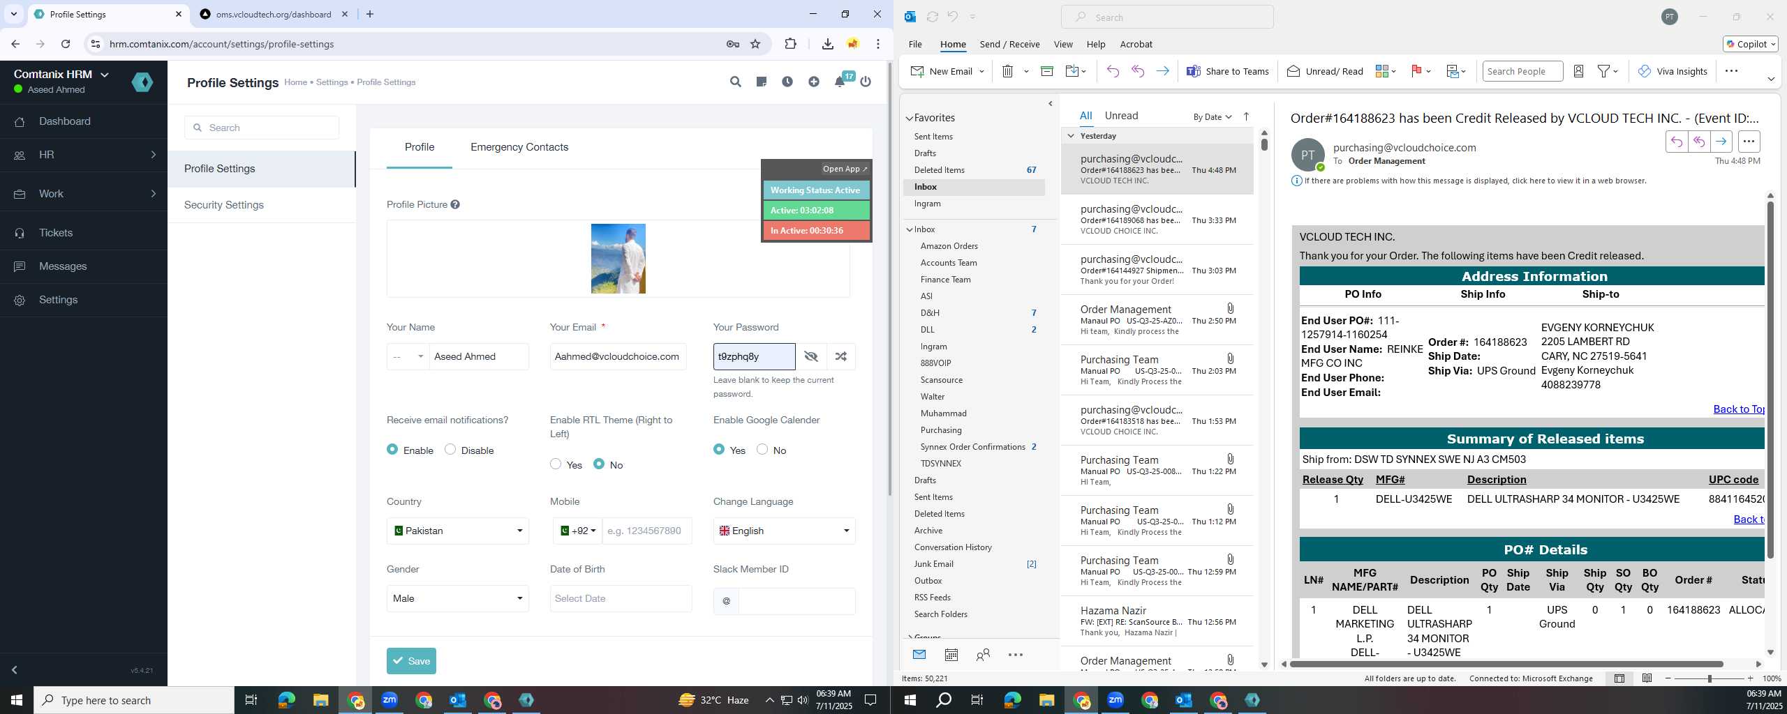Image resolution: width=1787 pixels, height=714 pixels.
Task: Switch to Unread filter in message list
Action: coord(1121,116)
